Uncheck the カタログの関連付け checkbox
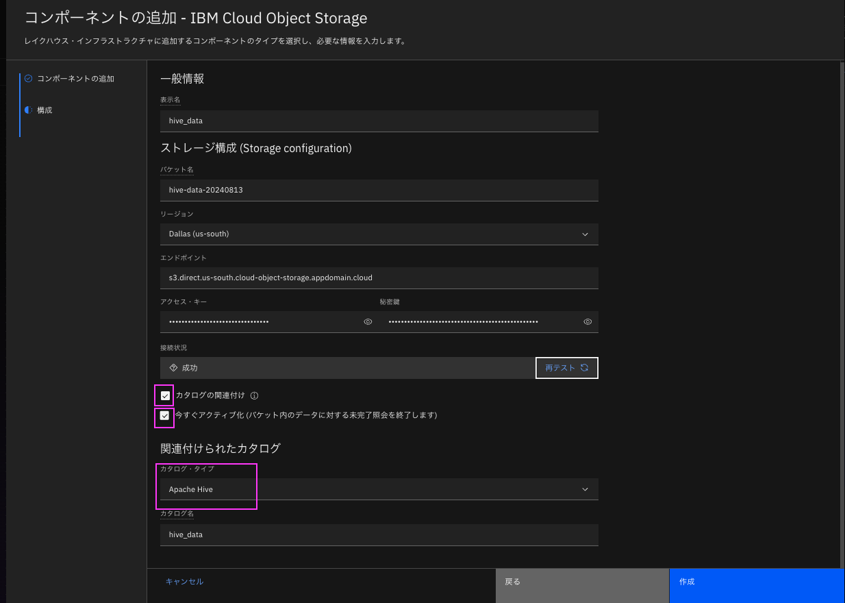This screenshot has width=845, height=603. coord(165,396)
